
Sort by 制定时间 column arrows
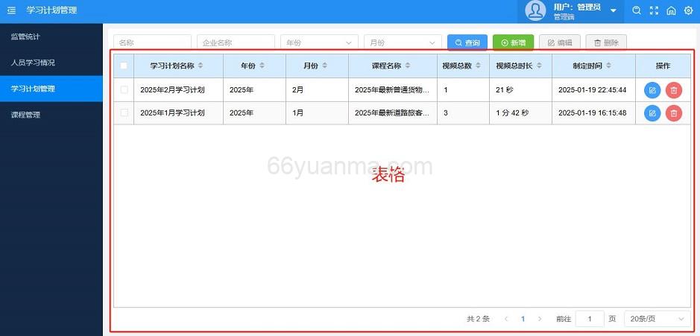coord(608,66)
